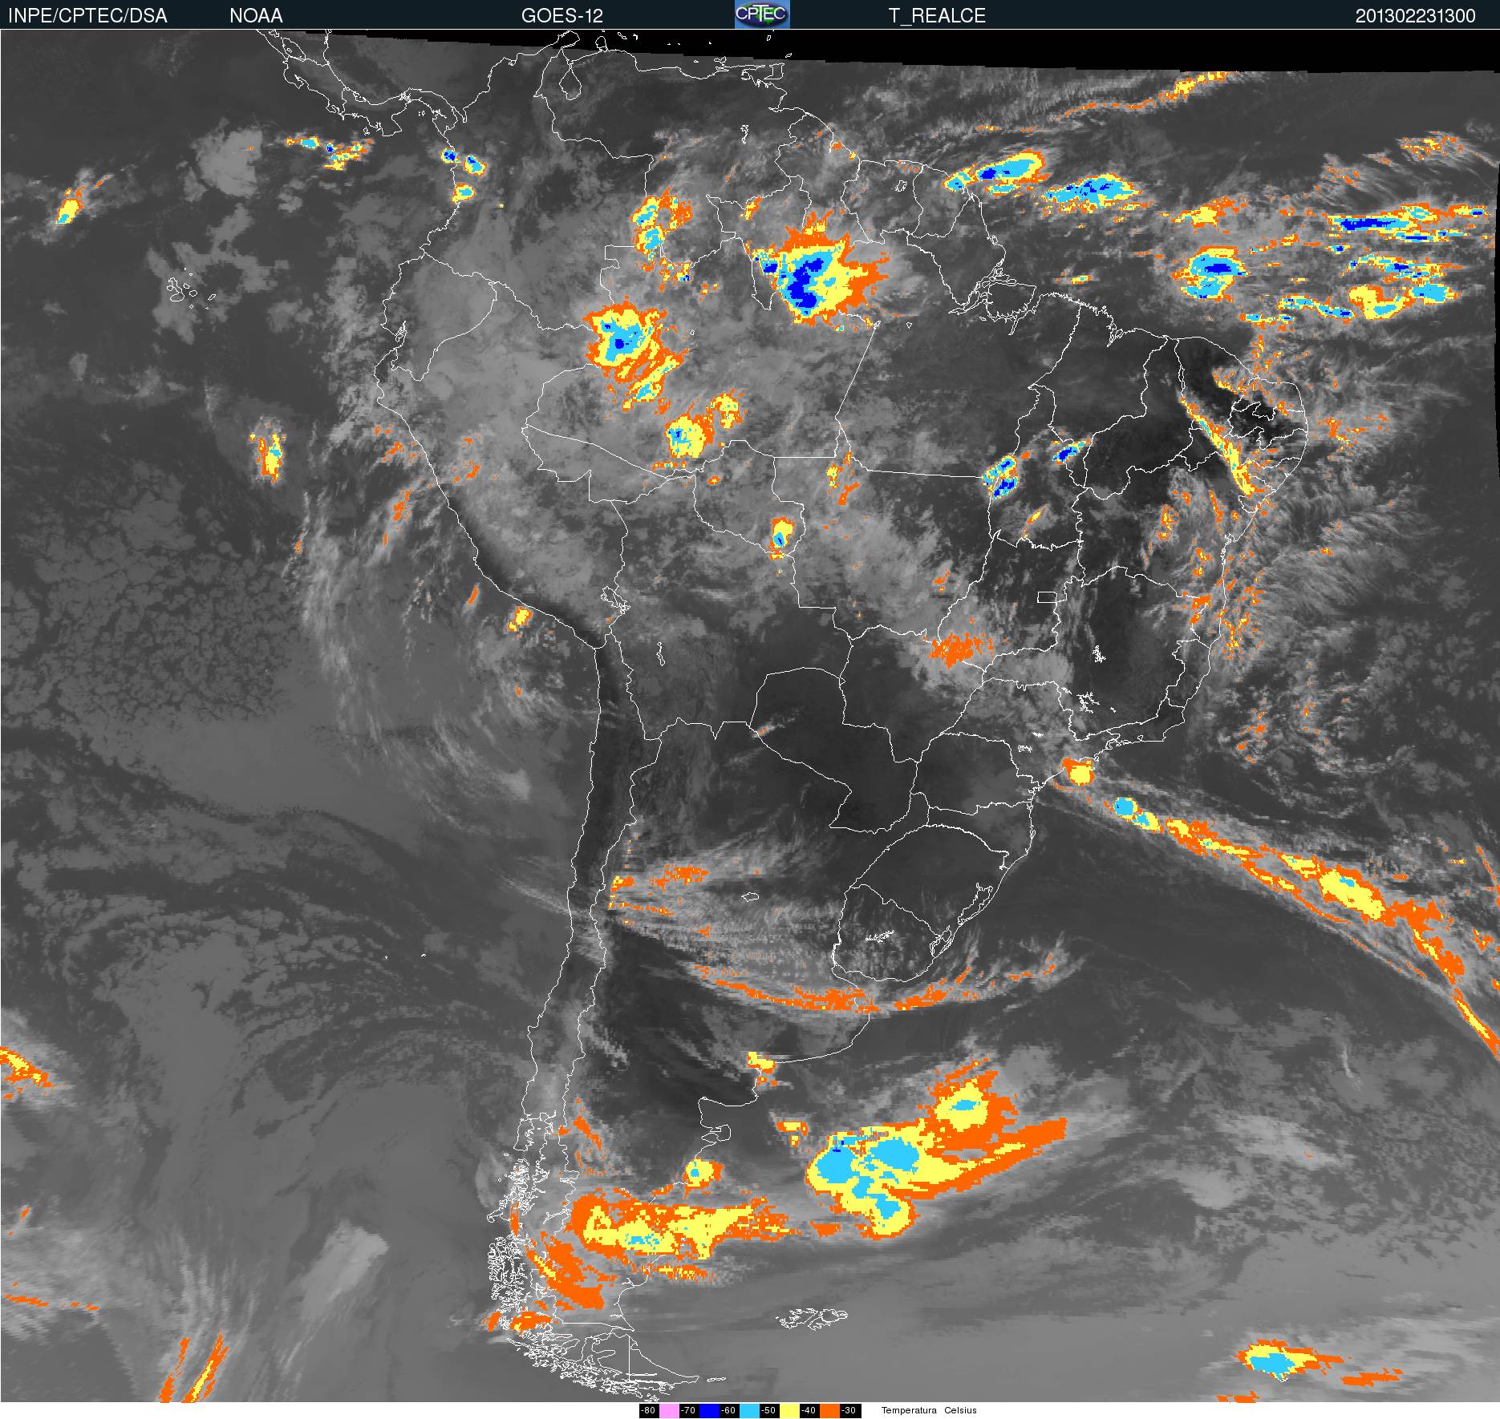Click the 201302231300 timestamp
The height and width of the screenshot is (1419, 1500).
1415,16
